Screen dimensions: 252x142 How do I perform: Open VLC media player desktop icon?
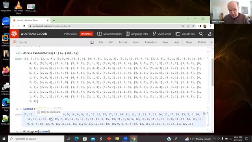tap(19, 7)
